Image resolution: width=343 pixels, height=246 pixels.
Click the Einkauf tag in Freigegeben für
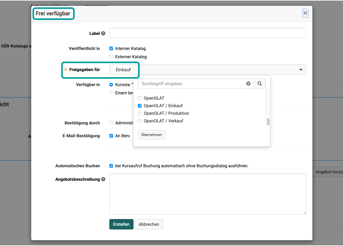point(123,70)
